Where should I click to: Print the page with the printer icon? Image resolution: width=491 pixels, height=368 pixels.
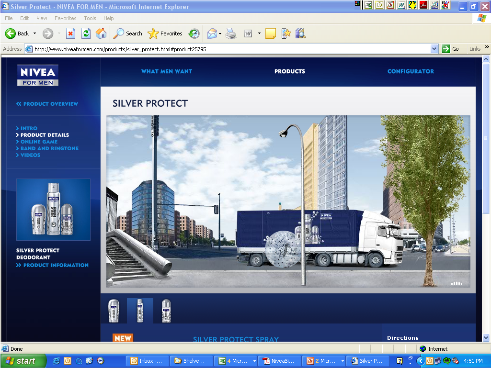(231, 33)
